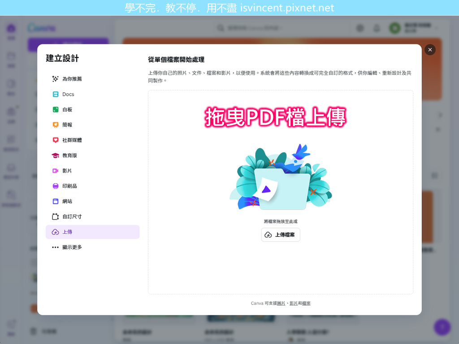Click the 上傳檔案 button

tap(281, 235)
